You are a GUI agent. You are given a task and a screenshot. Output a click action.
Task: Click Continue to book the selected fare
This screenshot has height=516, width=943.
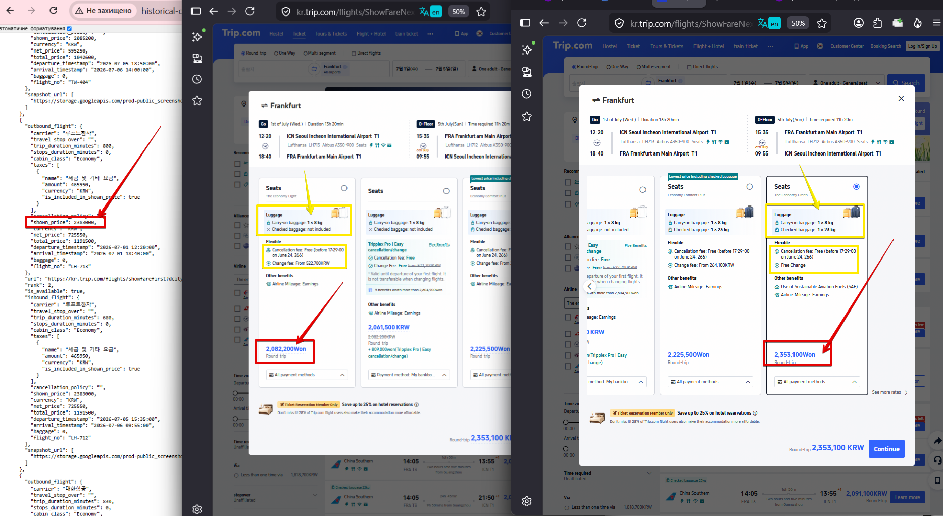coord(886,449)
